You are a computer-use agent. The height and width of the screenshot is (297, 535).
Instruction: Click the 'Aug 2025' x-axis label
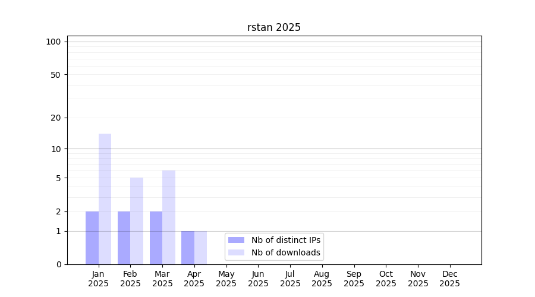[x=322, y=279]
